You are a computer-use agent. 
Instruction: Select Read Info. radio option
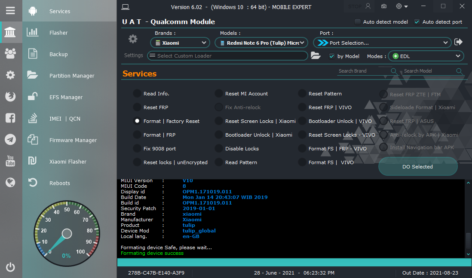(x=137, y=94)
